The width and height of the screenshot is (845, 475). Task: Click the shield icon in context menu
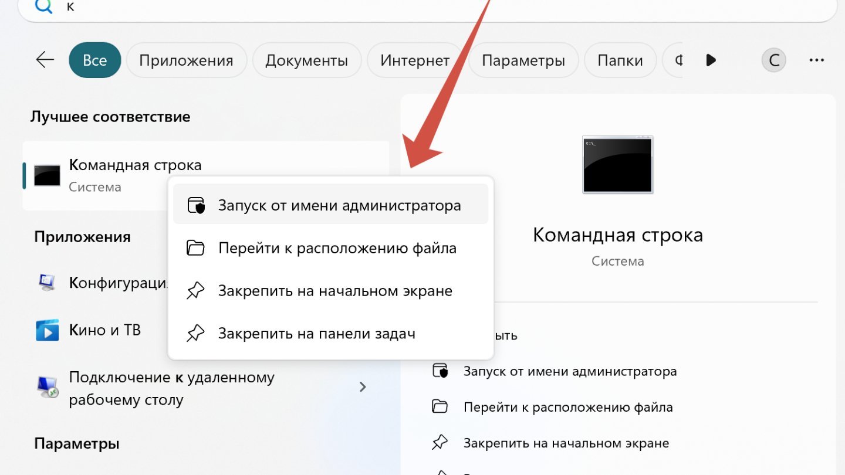click(195, 206)
